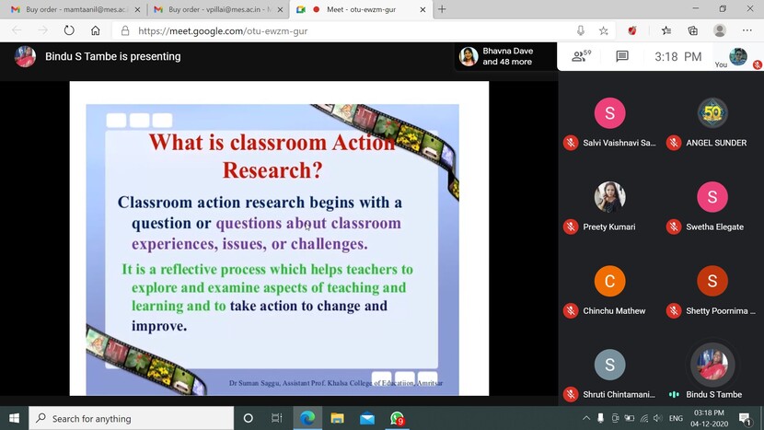Click microphone permission icon in address bar

pos(581,30)
